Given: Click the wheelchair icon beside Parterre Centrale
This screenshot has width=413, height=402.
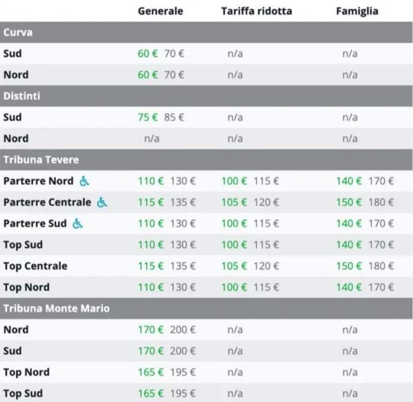Looking at the screenshot, I should click(x=102, y=202).
